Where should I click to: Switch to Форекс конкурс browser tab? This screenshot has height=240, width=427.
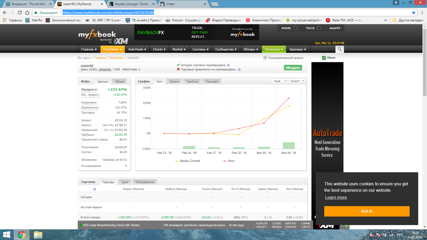[x=132, y=4]
